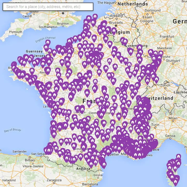Viewport: 187px width, 187px height.
Task: Click the Andorra label
Action: tap(83, 169)
